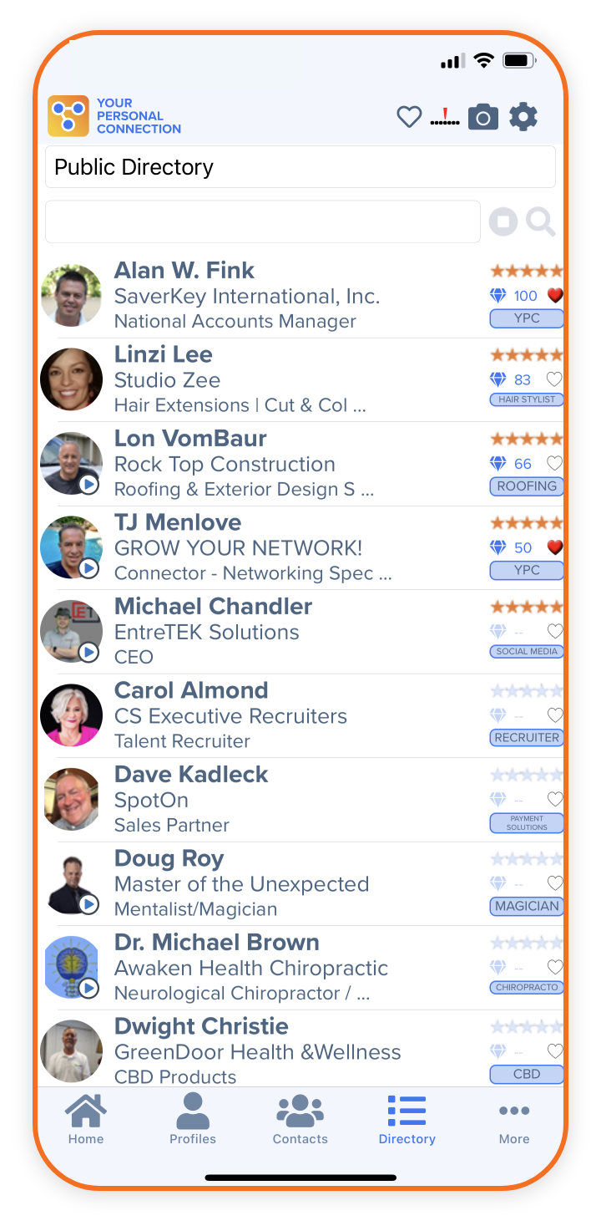The height and width of the screenshot is (1226, 601).
Task: Open favorites with the header heart icon
Action: point(409,117)
